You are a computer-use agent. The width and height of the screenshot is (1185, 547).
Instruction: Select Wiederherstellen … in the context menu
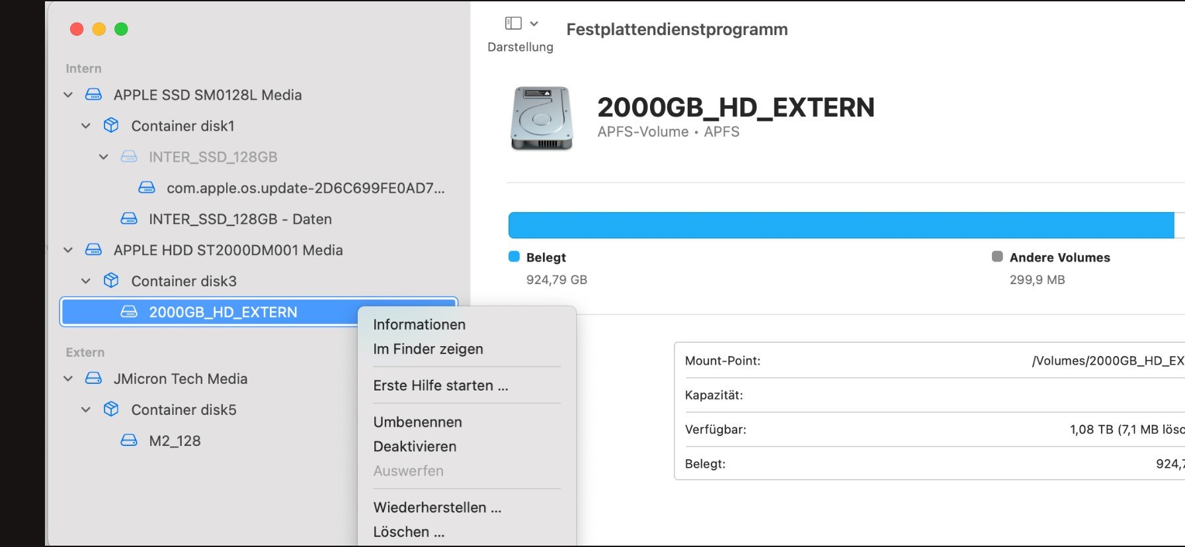pyautogui.click(x=437, y=507)
